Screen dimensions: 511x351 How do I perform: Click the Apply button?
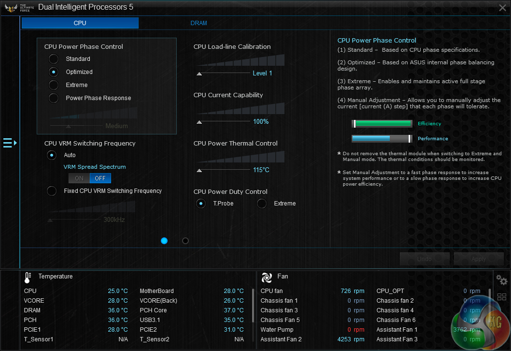pyautogui.click(x=479, y=259)
